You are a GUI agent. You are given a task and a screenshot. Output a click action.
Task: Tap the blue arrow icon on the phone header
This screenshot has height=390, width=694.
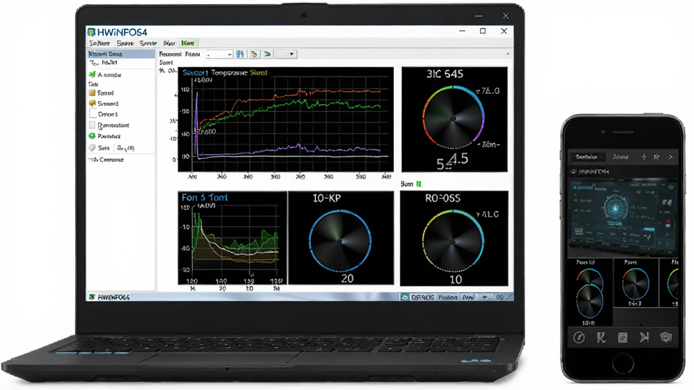coord(670,156)
